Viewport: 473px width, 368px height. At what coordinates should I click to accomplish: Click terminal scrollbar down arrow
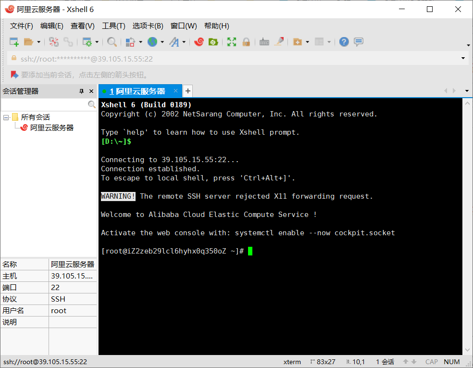click(x=467, y=350)
